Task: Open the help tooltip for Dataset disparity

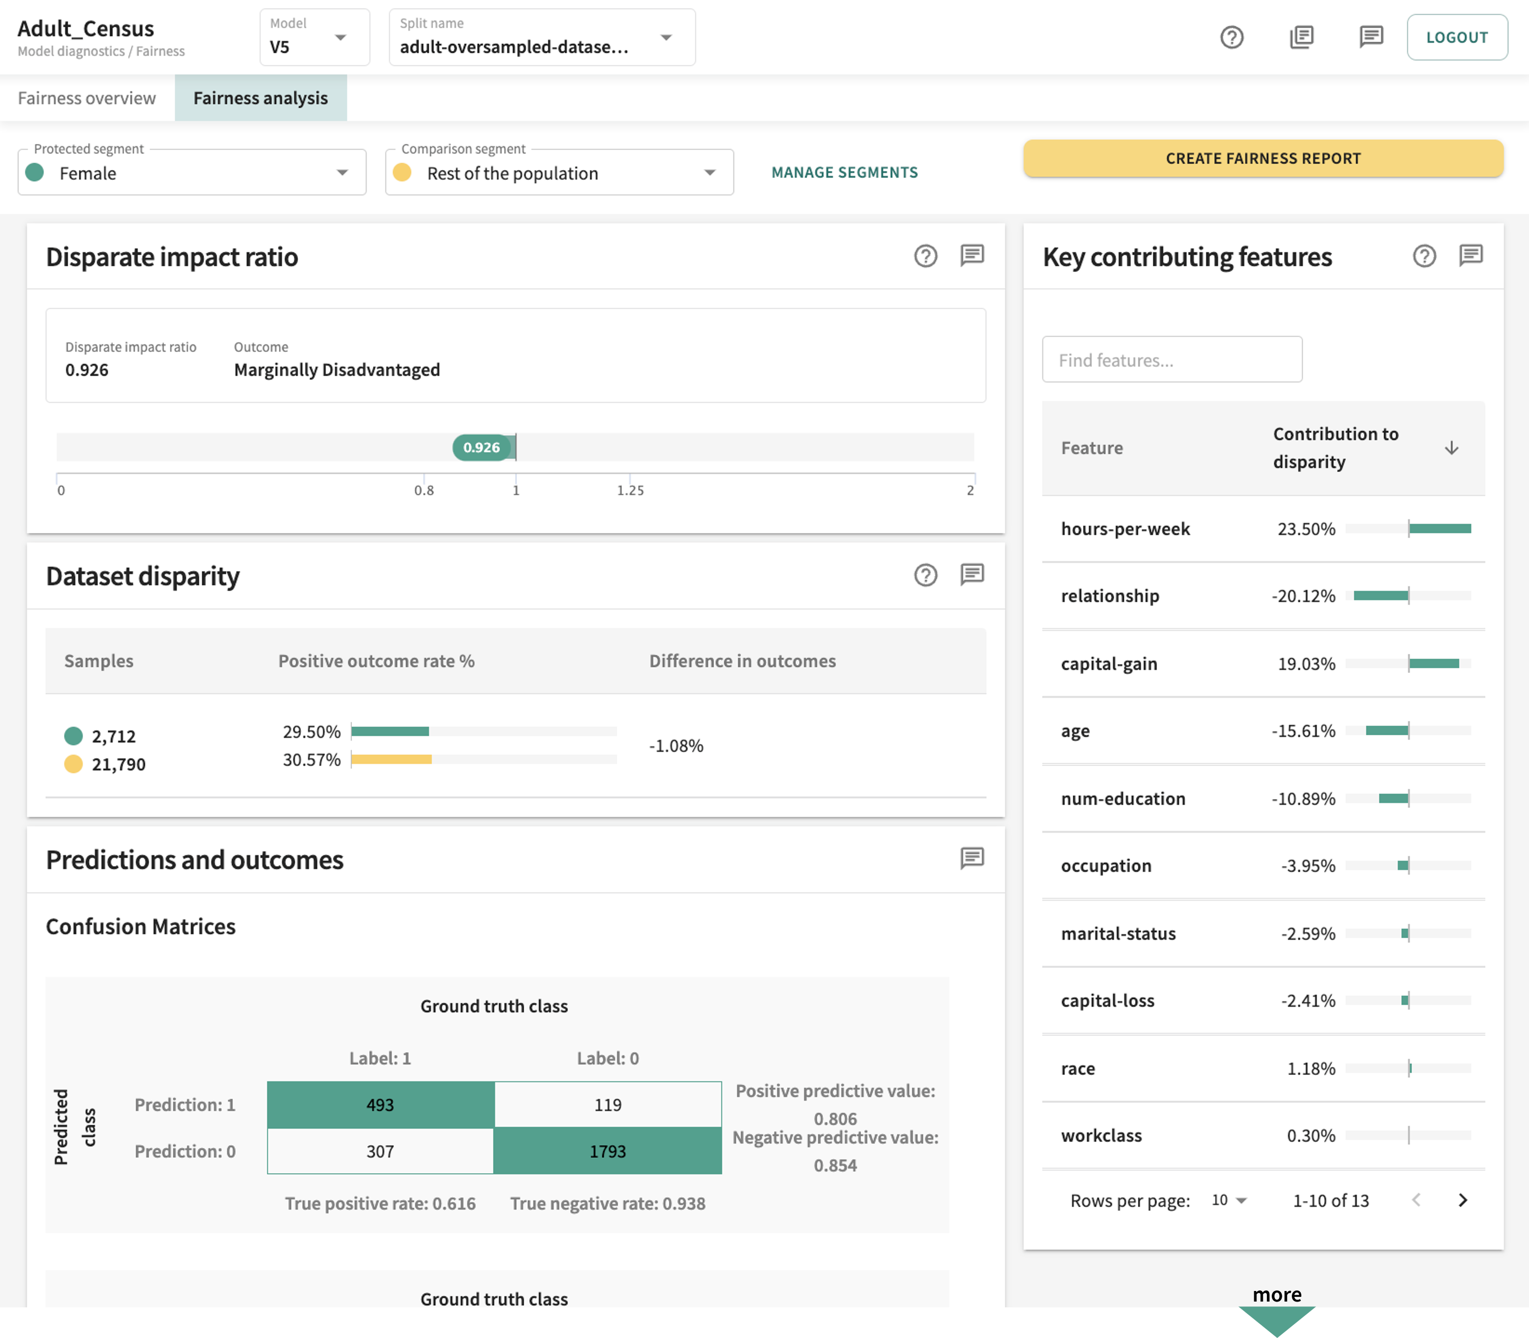Action: coord(926,576)
